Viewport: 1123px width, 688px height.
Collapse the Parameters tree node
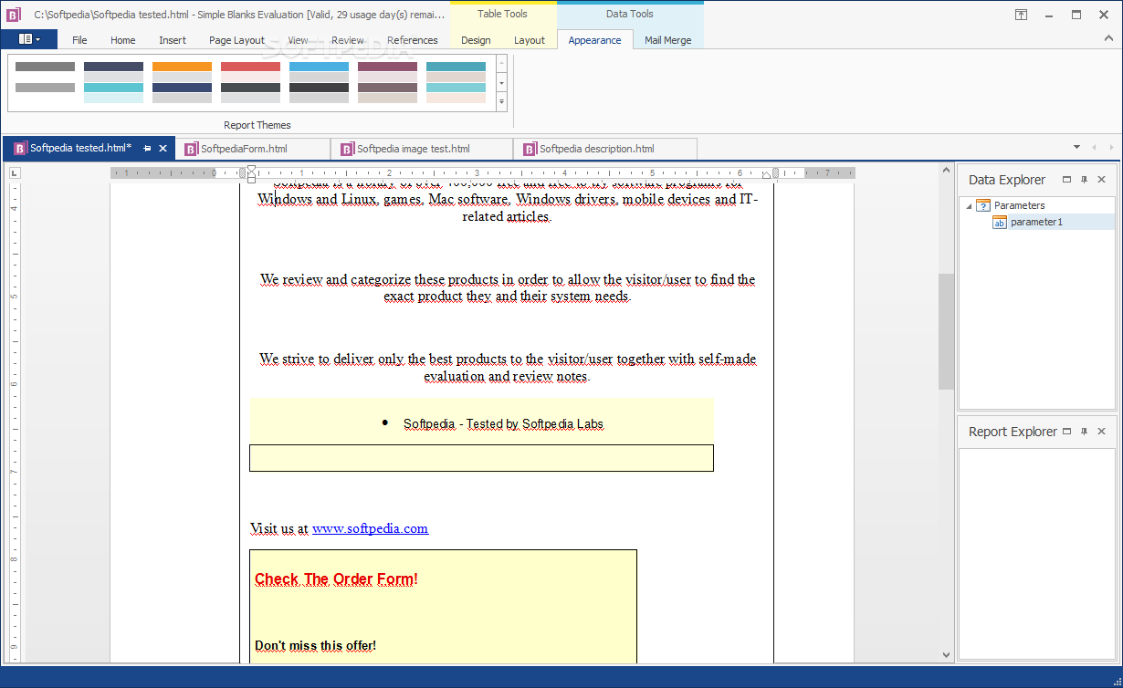[x=969, y=206]
